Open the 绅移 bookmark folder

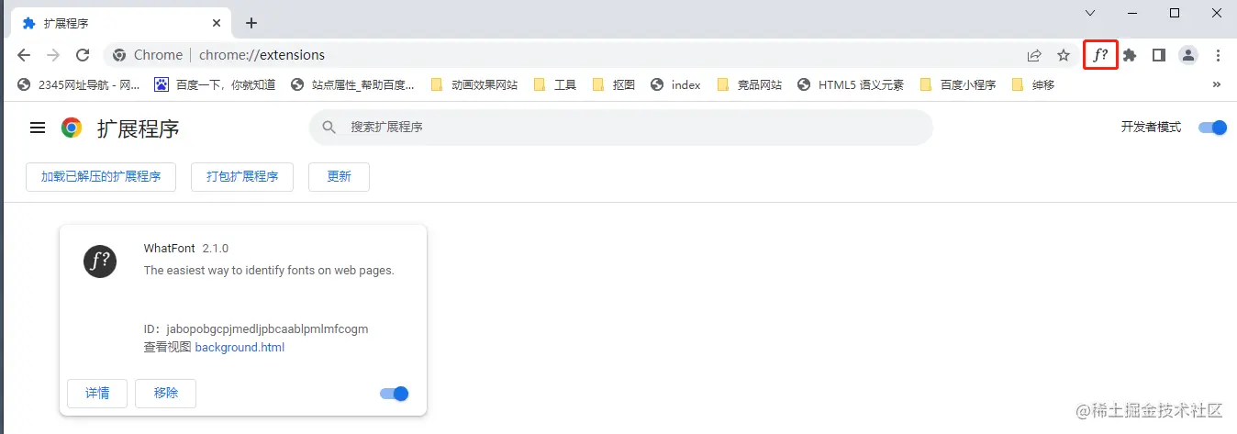point(1033,84)
